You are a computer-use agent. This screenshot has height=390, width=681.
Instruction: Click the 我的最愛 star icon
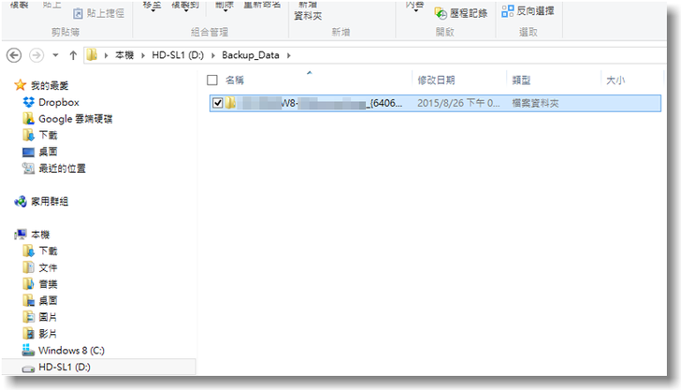pyautogui.click(x=20, y=85)
